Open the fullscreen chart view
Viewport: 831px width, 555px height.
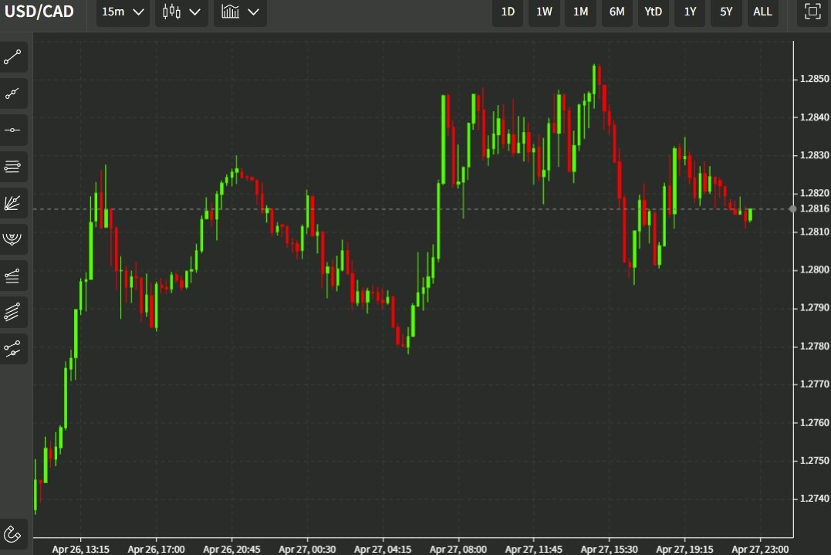812,12
